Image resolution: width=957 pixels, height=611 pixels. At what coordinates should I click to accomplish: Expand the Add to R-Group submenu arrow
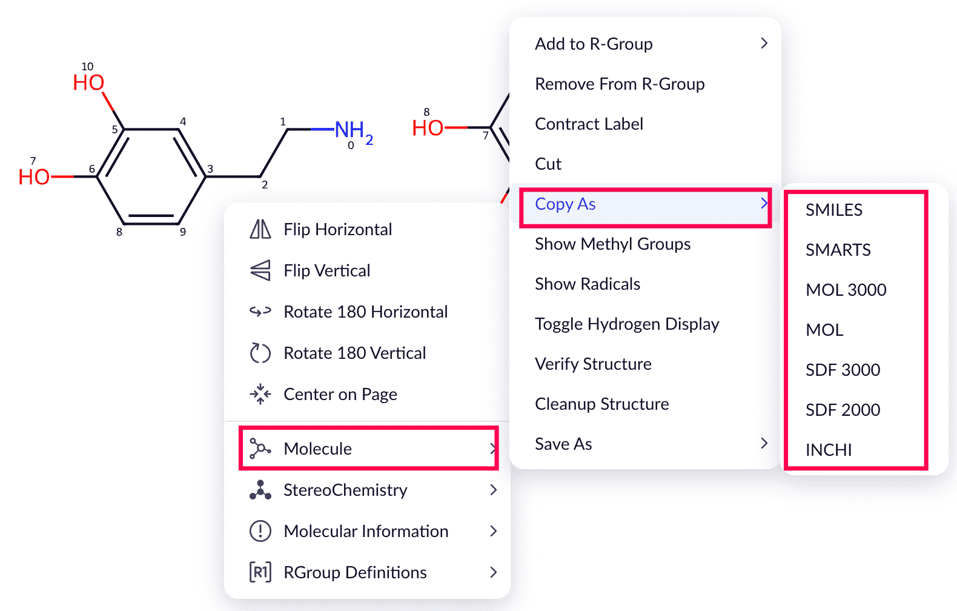764,44
